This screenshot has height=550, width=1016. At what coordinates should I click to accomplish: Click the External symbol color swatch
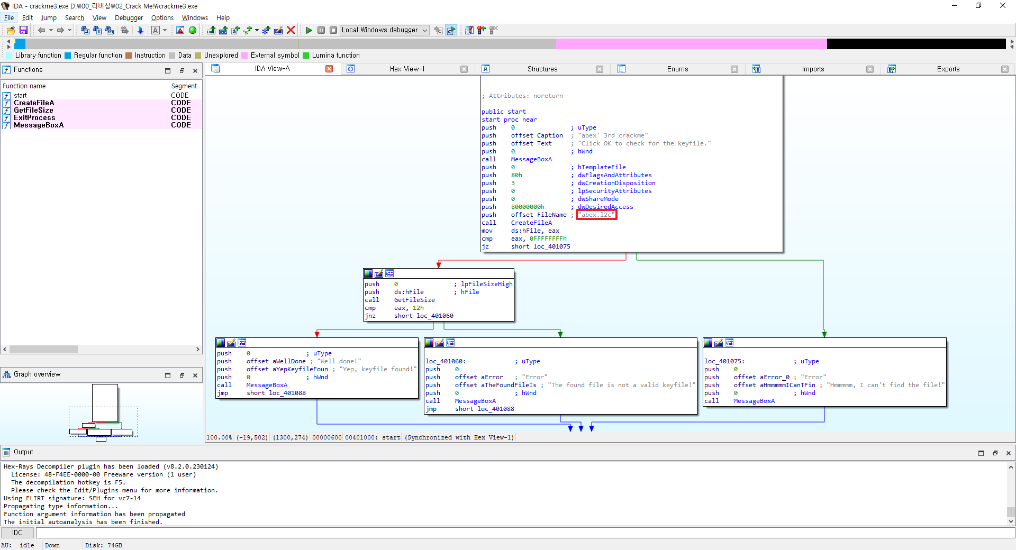pyautogui.click(x=244, y=56)
